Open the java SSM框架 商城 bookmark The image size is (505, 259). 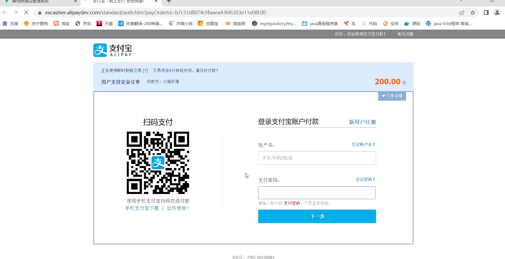tap(449, 24)
